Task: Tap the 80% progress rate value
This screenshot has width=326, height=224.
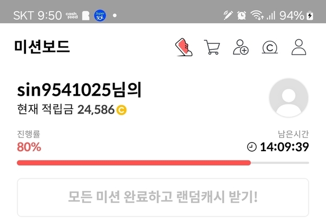Action: tap(29, 147)
